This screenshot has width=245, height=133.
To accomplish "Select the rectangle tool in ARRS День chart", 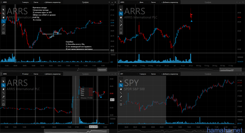I will tap(121, 33).
